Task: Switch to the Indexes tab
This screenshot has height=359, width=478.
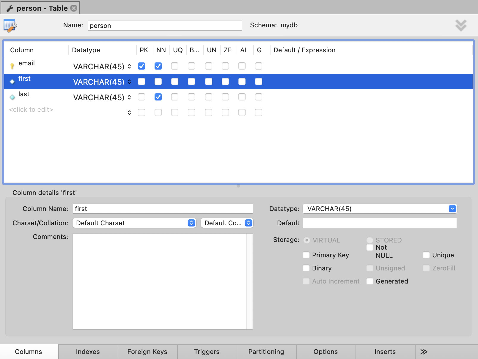Action: point(88,352)
